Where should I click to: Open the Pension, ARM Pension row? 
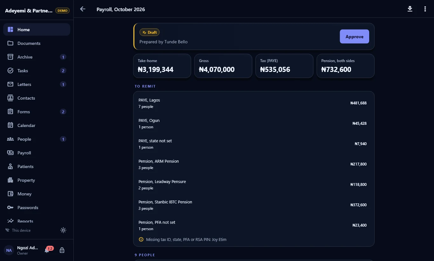coord(254,164)
